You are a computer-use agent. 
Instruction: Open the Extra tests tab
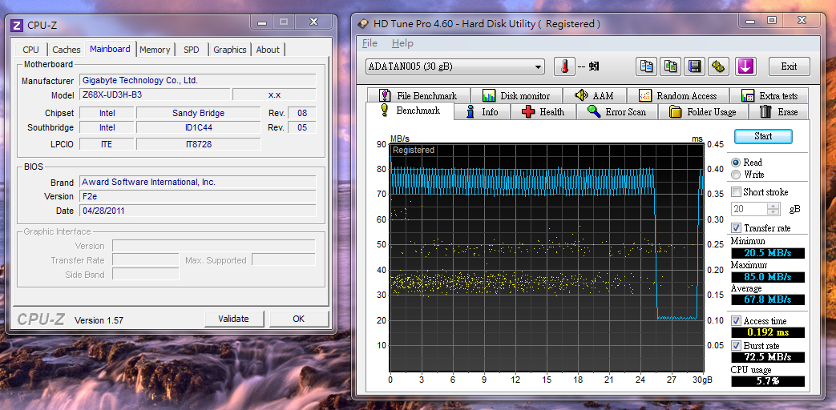click(x=769, y=96)
